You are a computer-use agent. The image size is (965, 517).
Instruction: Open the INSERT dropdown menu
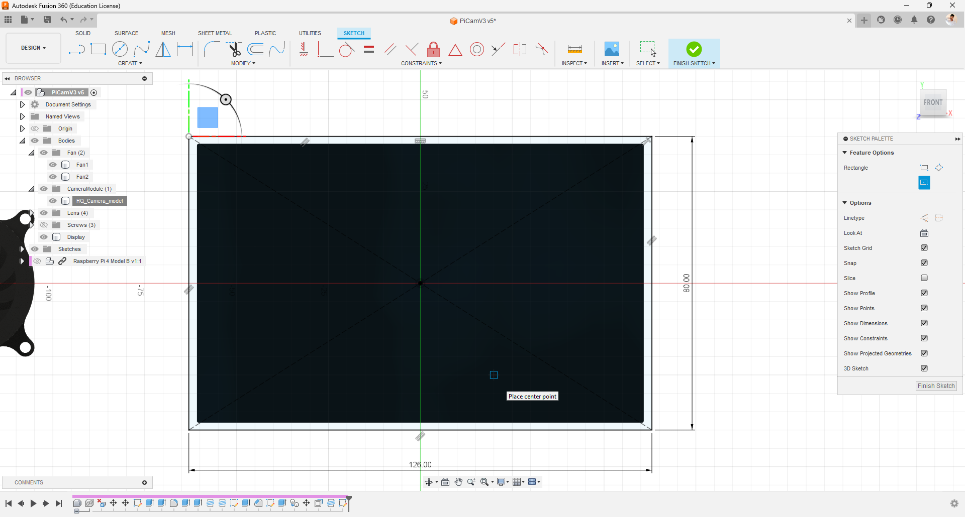coord(613,63)
